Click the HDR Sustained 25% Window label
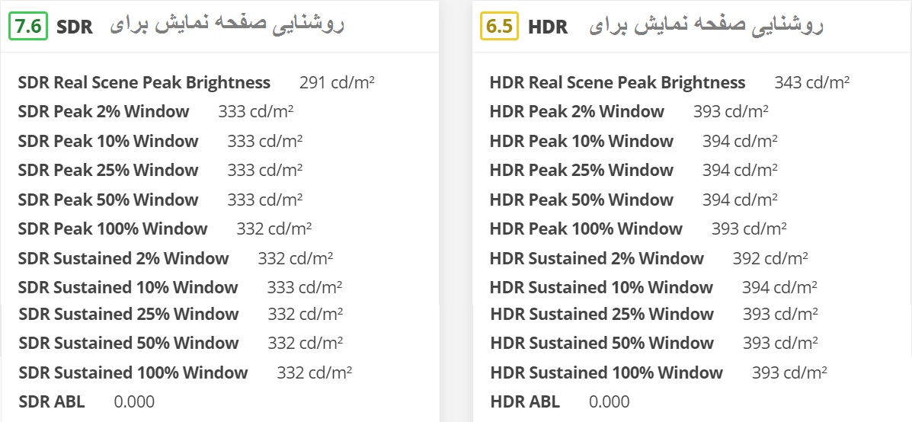This screenshot has height=422, width=912. pyautogui.click(x=602, y=314)
